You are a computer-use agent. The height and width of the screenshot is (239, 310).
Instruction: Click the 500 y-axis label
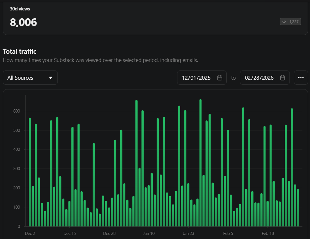tap(17, 130)
